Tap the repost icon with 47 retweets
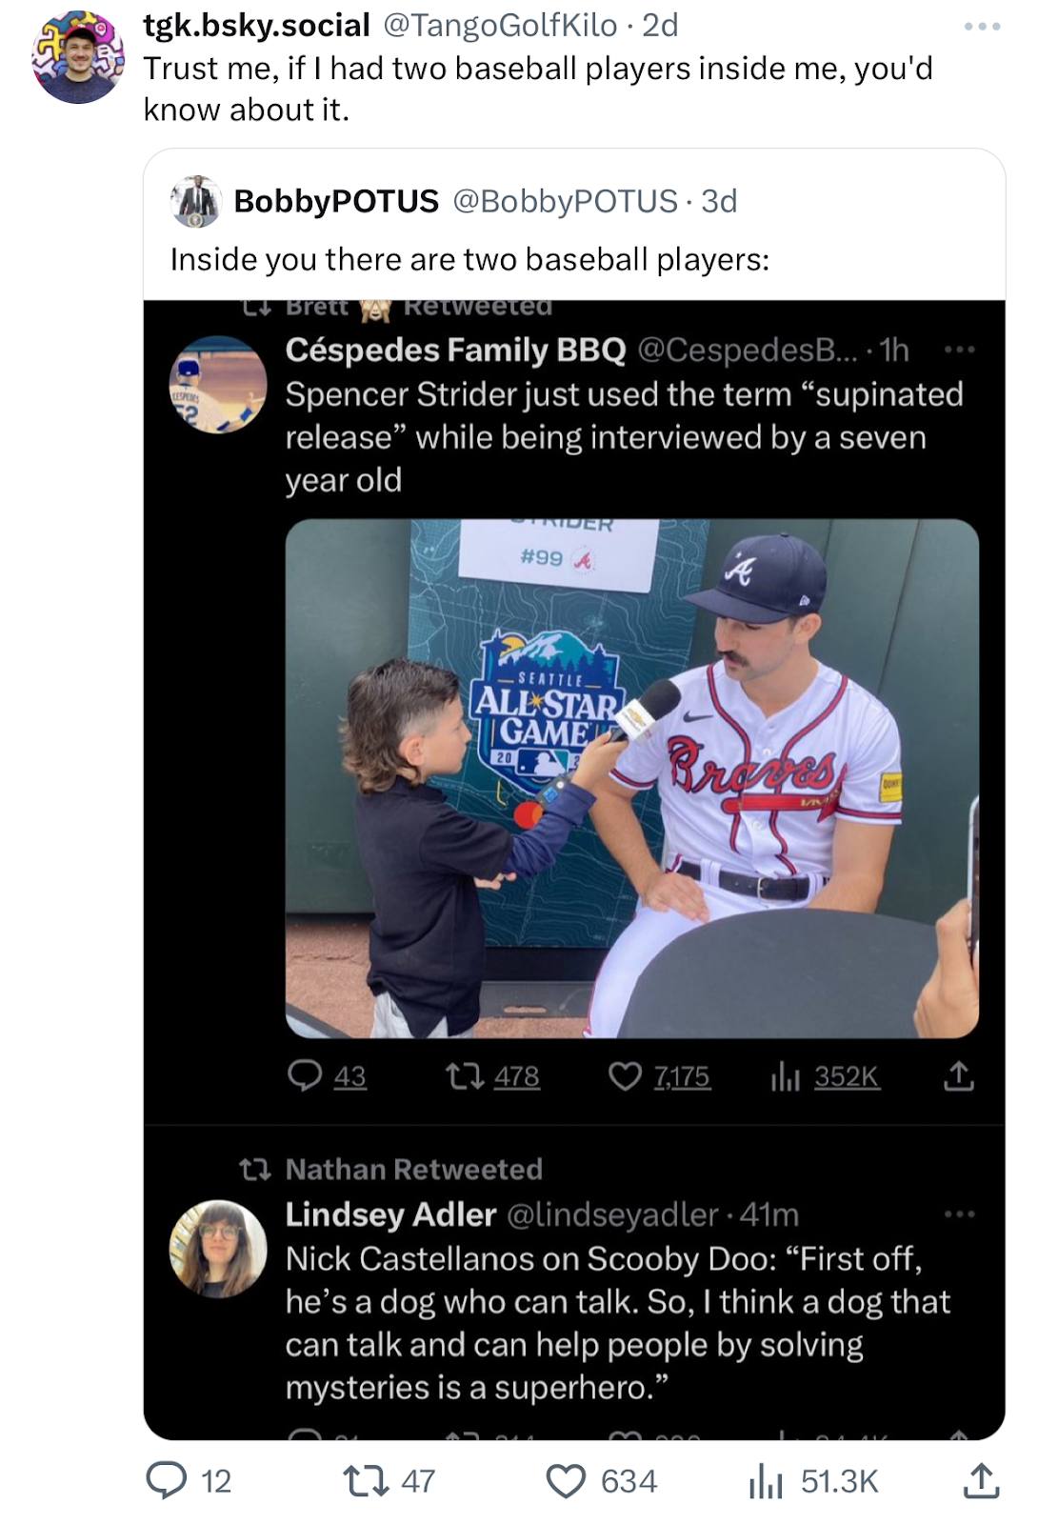This screenshot has width=1038, height=1524. 365,1480
